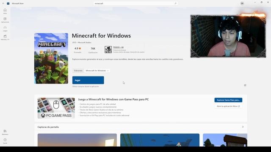Image resolution: width=271 pixels, height=152 pixels.
Task: Click Juega a Minecraft con Game Pass heading
Action: tap(113, 100)
